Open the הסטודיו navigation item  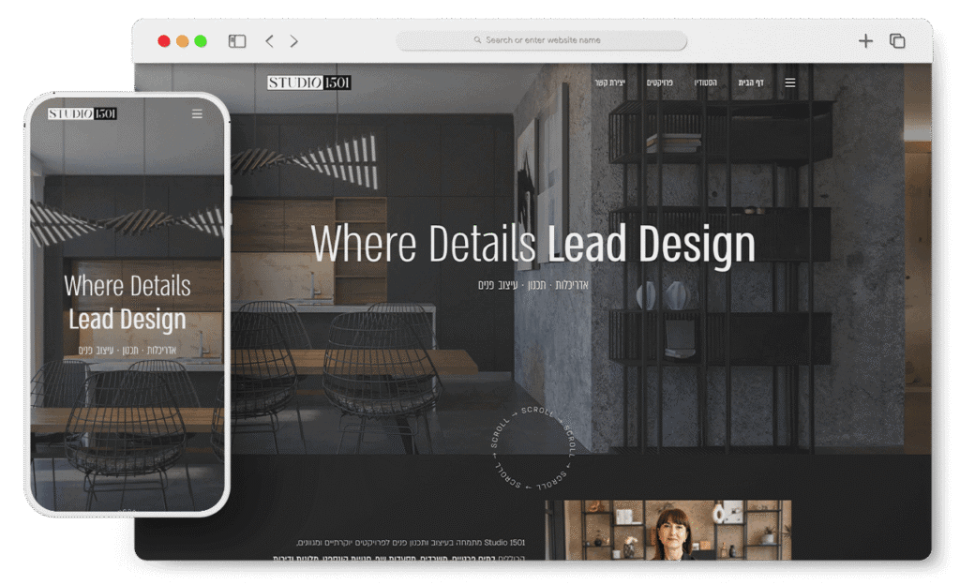coord(706,82)
